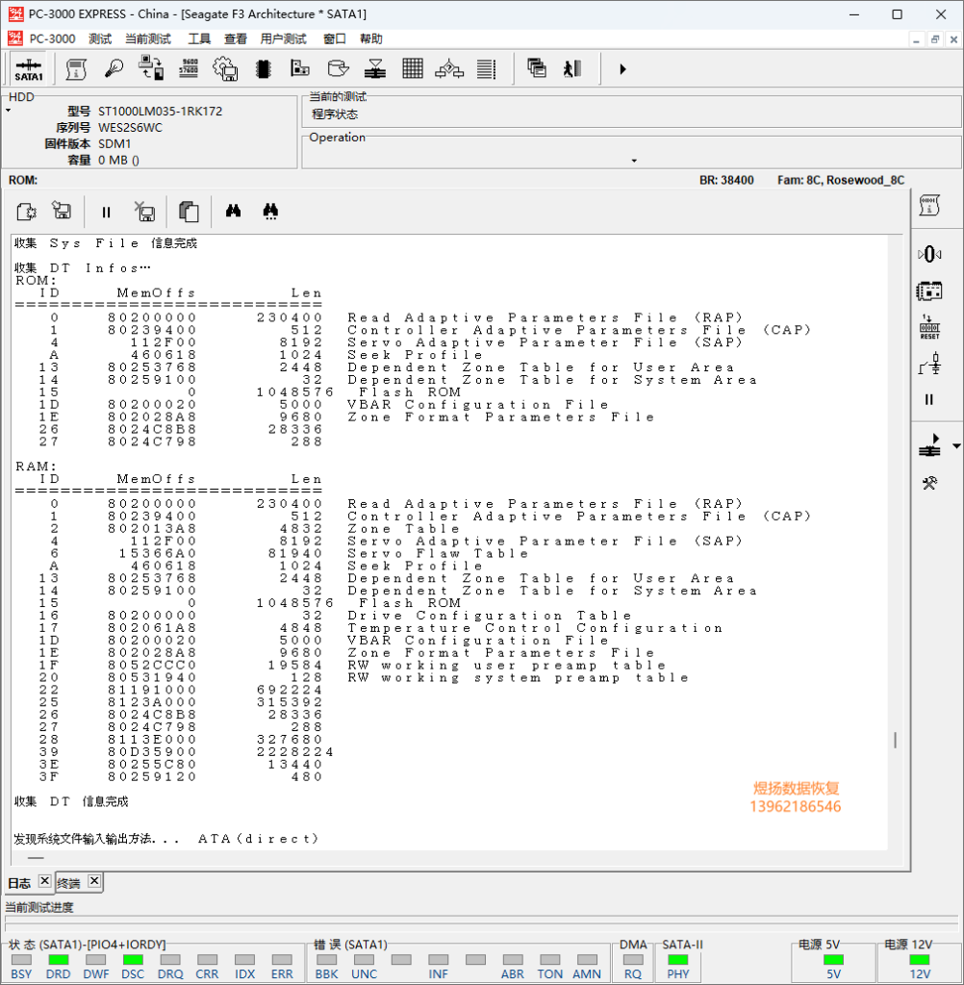964x985 pixels.
Task: Click the binoculars find-next icon with dots
Action: point(270,211)
